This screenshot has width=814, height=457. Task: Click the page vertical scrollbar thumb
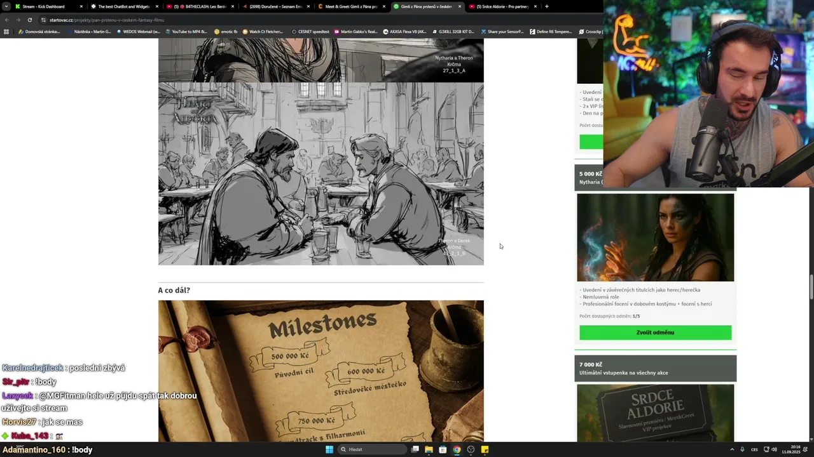coord(811,288)
